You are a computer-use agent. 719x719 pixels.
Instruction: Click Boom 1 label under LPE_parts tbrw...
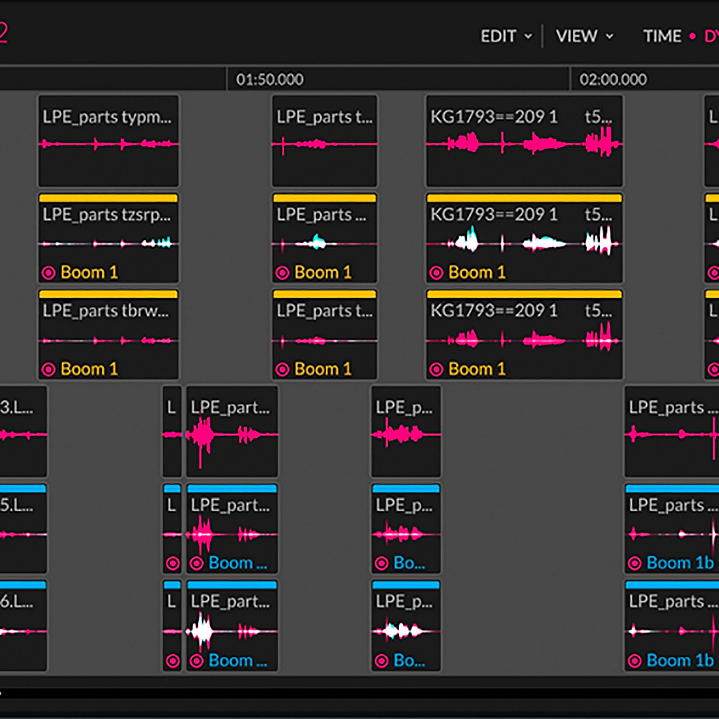pyautogui.click(x=89, y=369)
